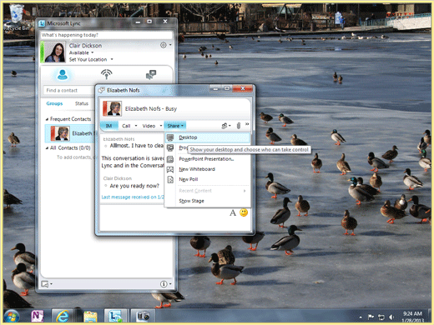Select Desktop from the Share menu
434x325 pixels.
(x=208, y=137)
